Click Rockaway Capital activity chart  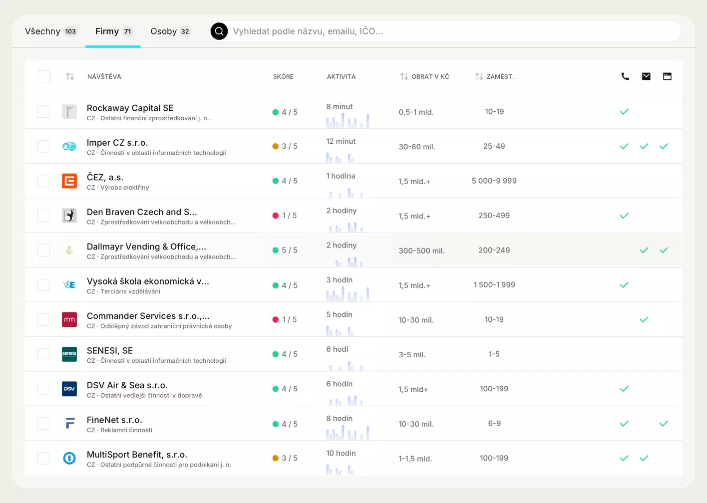click(348, 120)
